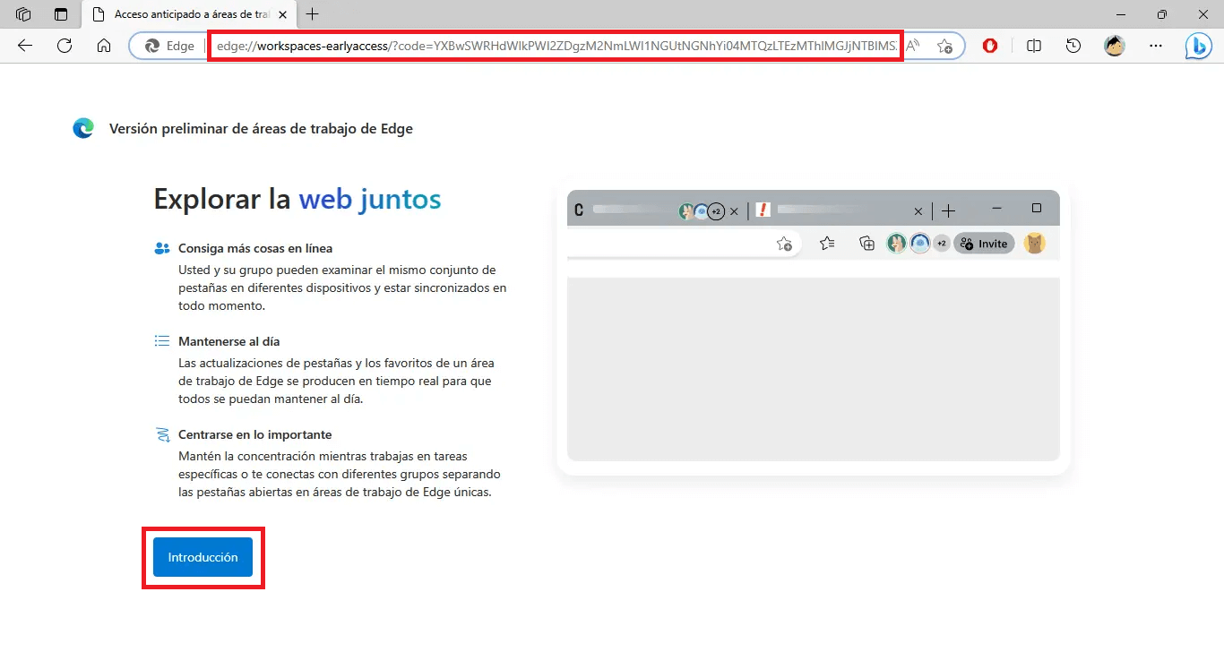1224x652 pixels.
Task: Open the red Opera extension icon
Action: tap(990, 46)
